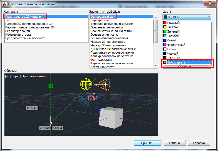Choose 'Белый' color option
The width and height of the screenshot is (218, 151).
pyautogui.click(x=187, y=49)
